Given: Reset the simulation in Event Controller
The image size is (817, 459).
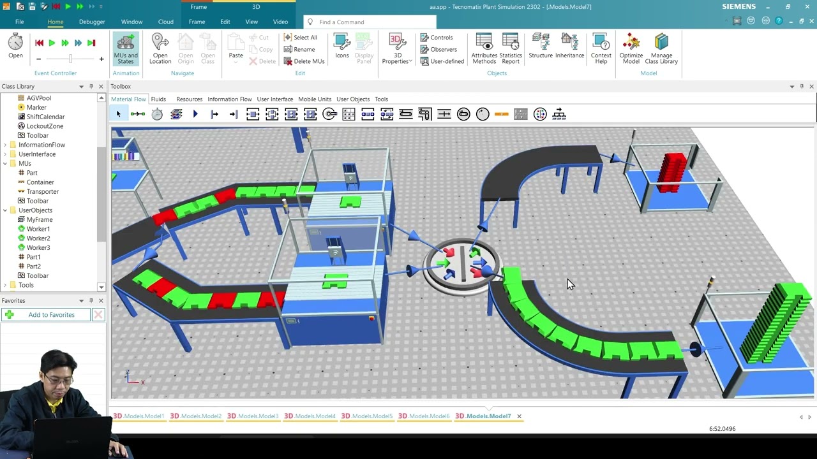Looking at the screenshot, I should [x=39, y=43].
